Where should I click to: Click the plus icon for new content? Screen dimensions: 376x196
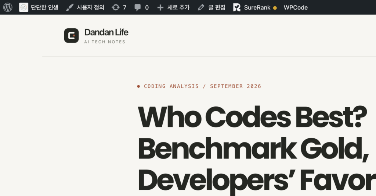(160, 8)
